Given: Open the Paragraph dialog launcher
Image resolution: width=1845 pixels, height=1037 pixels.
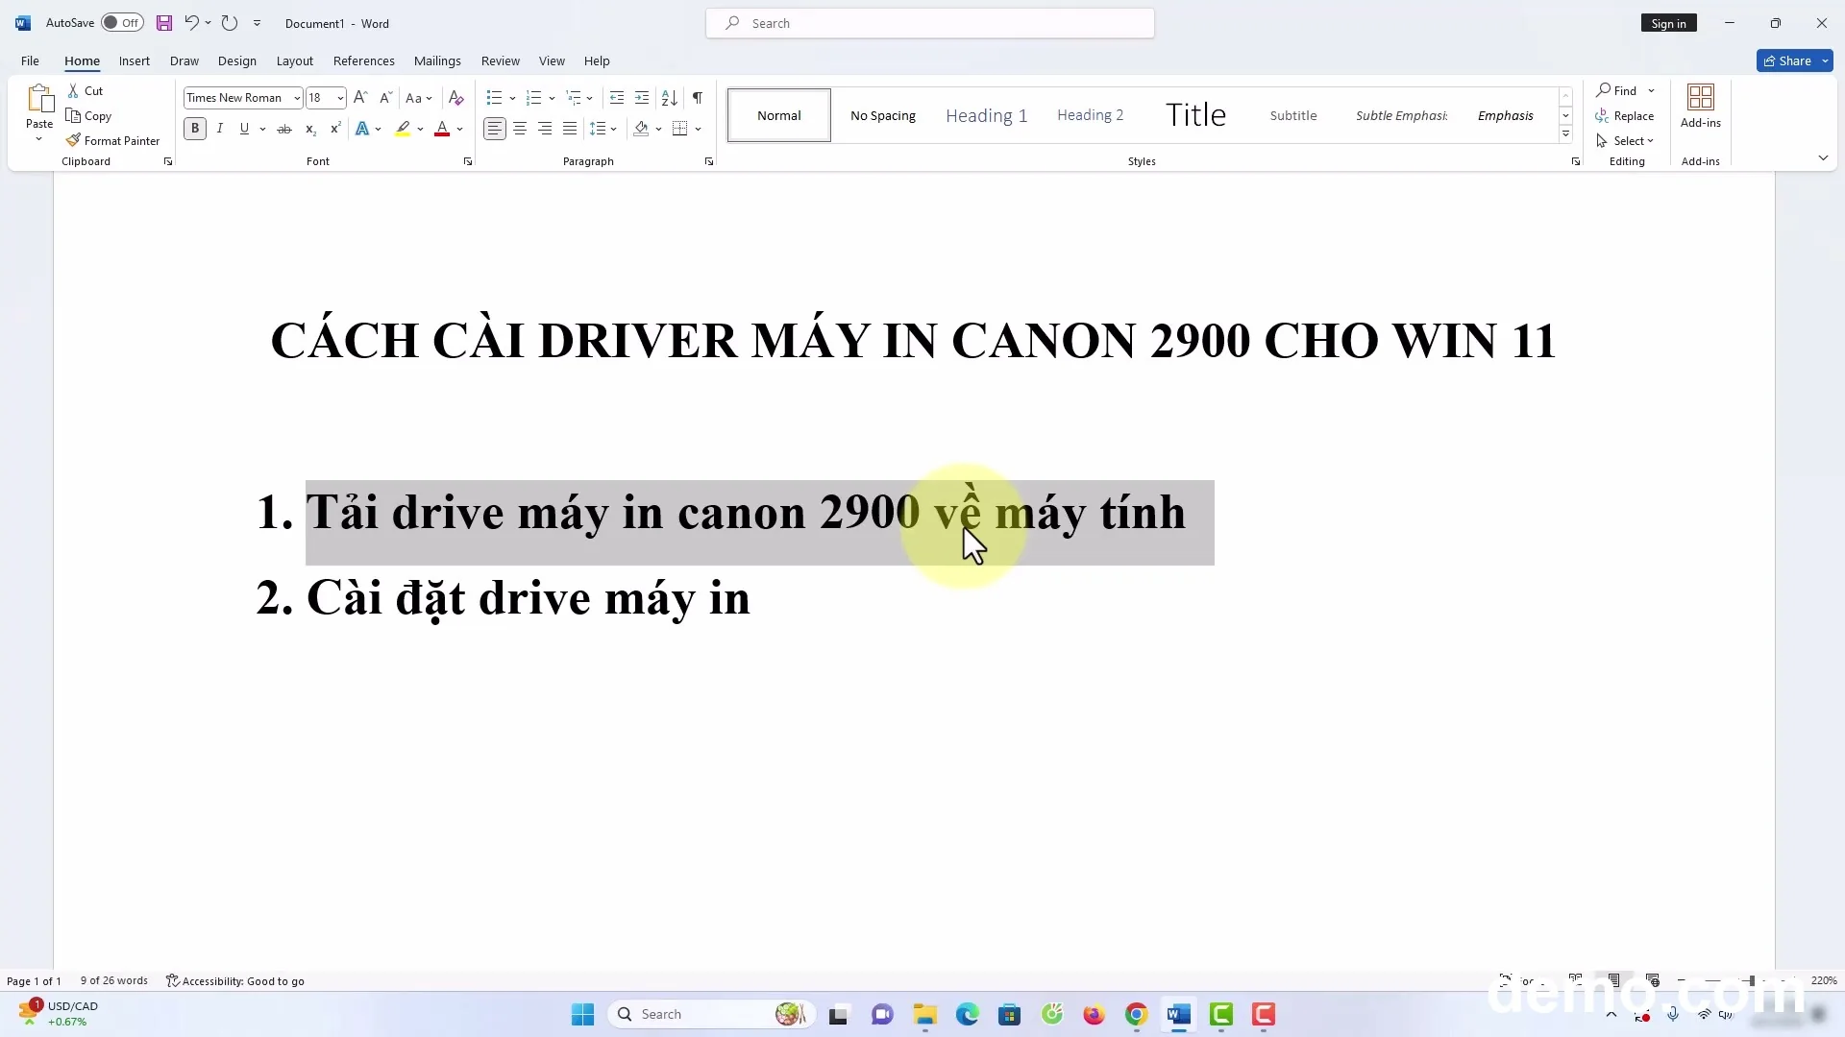Looking at the screenshot, I should [x=709, y=161].
